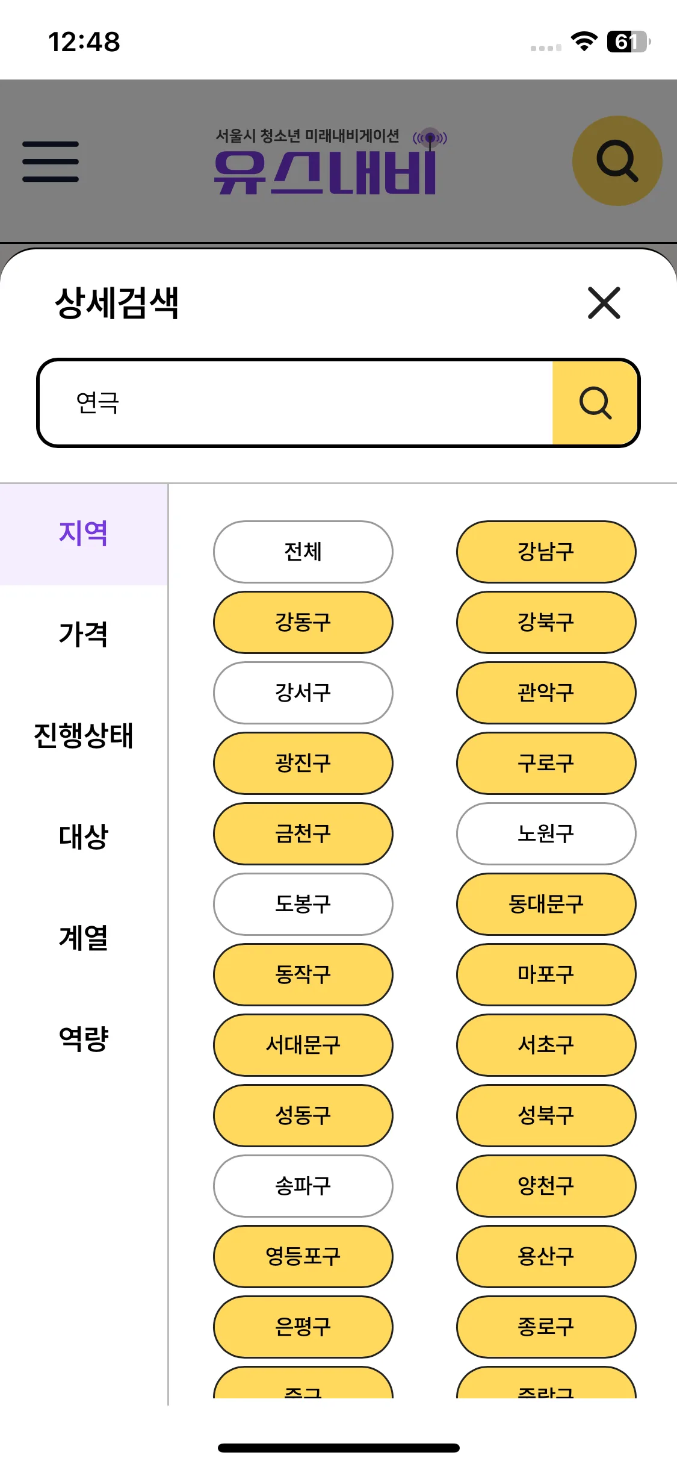Open the hamburger menu icon
Image resolution: width=677 pixels, height=1467 pixels.
pyautogui.click(x=51, y=161)
